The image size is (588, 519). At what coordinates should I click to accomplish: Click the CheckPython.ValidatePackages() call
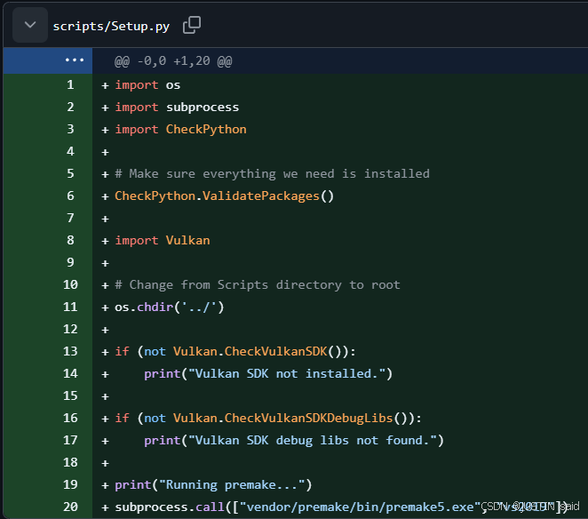point(224,196)
